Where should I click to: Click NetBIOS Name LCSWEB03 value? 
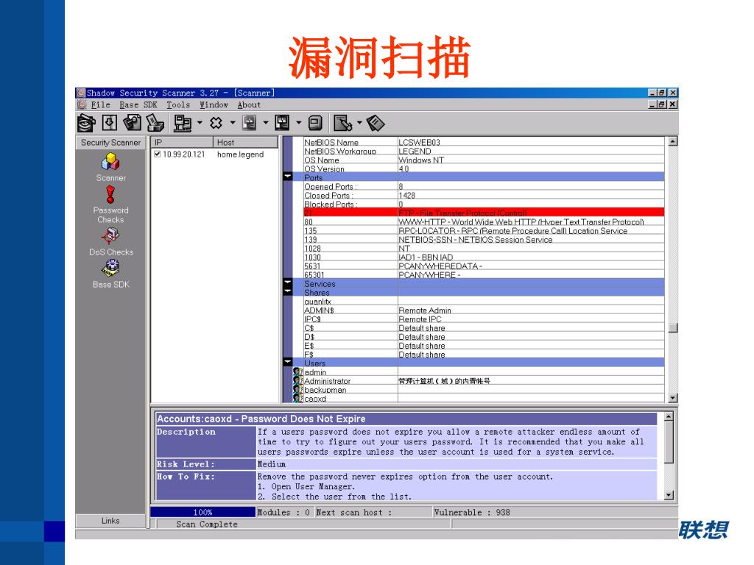419,142
